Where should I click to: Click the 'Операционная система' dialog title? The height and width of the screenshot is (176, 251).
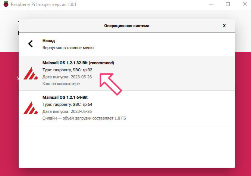coord(127,26)
